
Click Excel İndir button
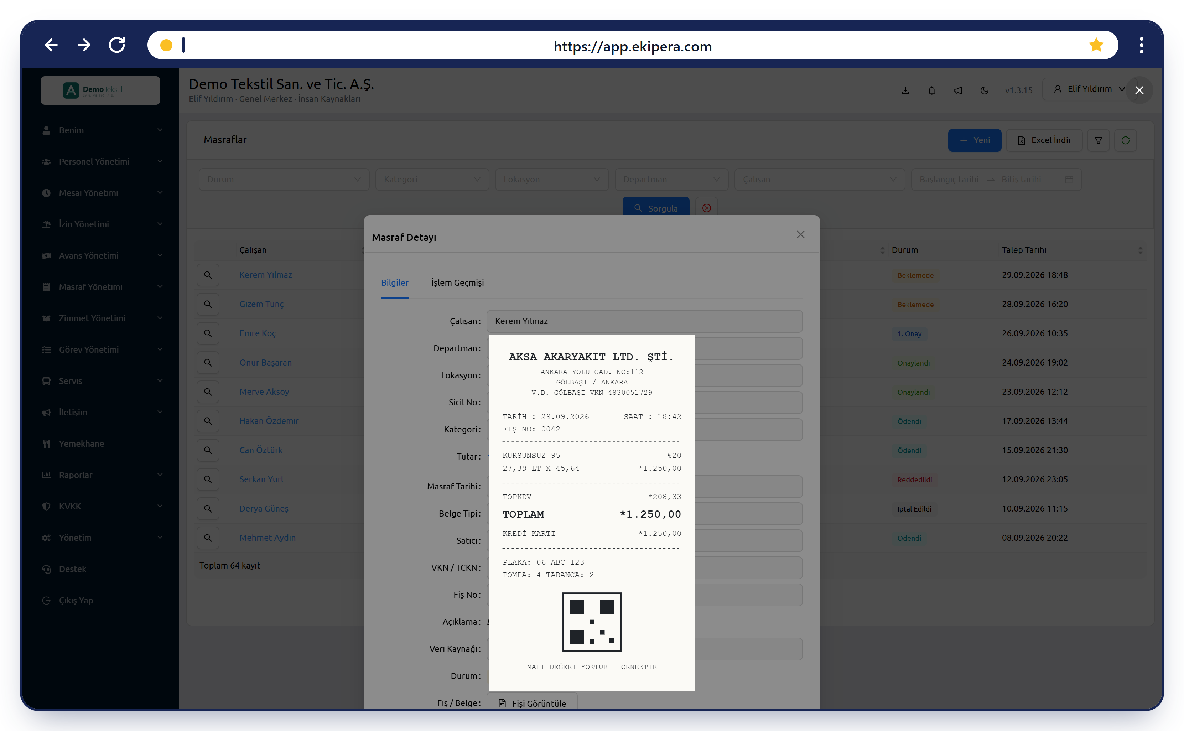pyautogui.click(x=1044, y=140)
